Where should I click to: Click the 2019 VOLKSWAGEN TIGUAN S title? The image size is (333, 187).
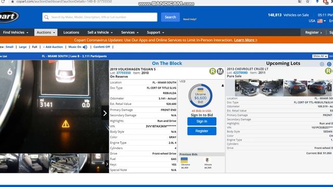point(133,69)
